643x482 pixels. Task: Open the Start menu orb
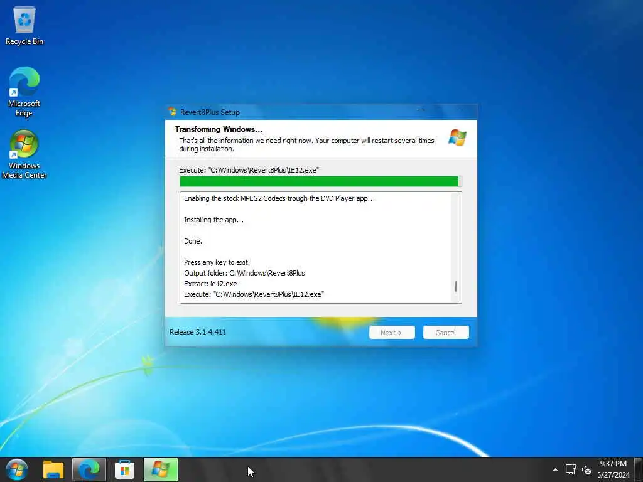[16, 469]
